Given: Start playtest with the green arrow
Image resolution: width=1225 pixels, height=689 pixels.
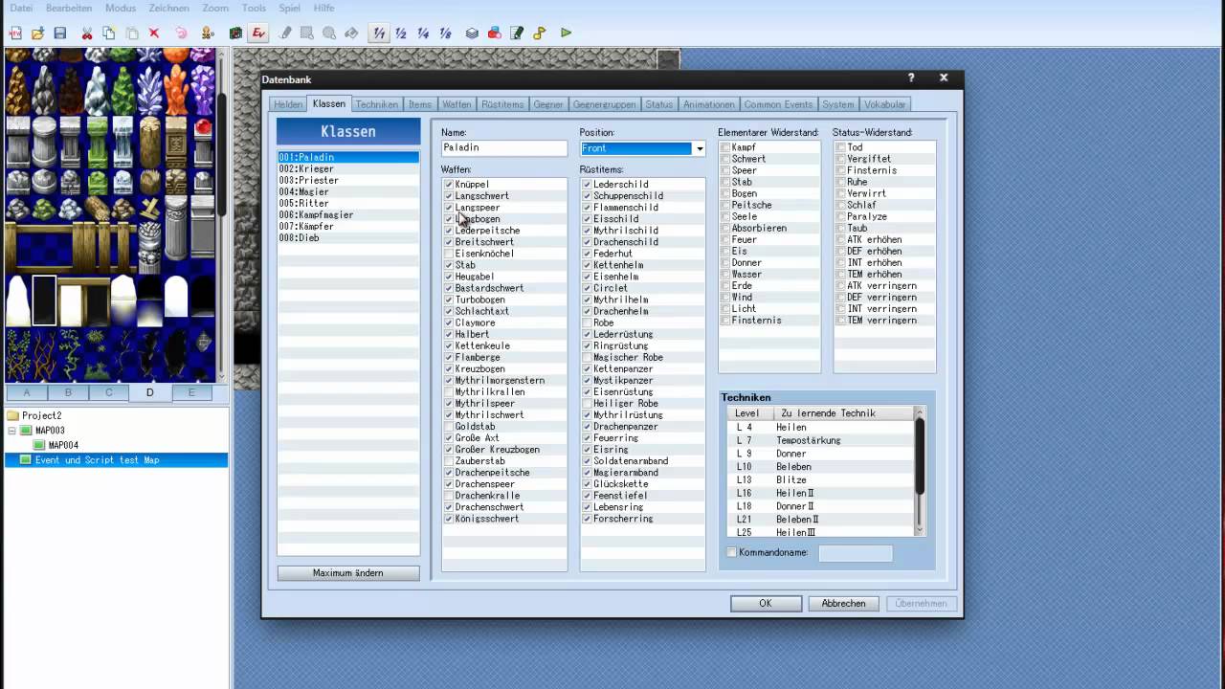Looking at the screenshot, I should (567, 33).
